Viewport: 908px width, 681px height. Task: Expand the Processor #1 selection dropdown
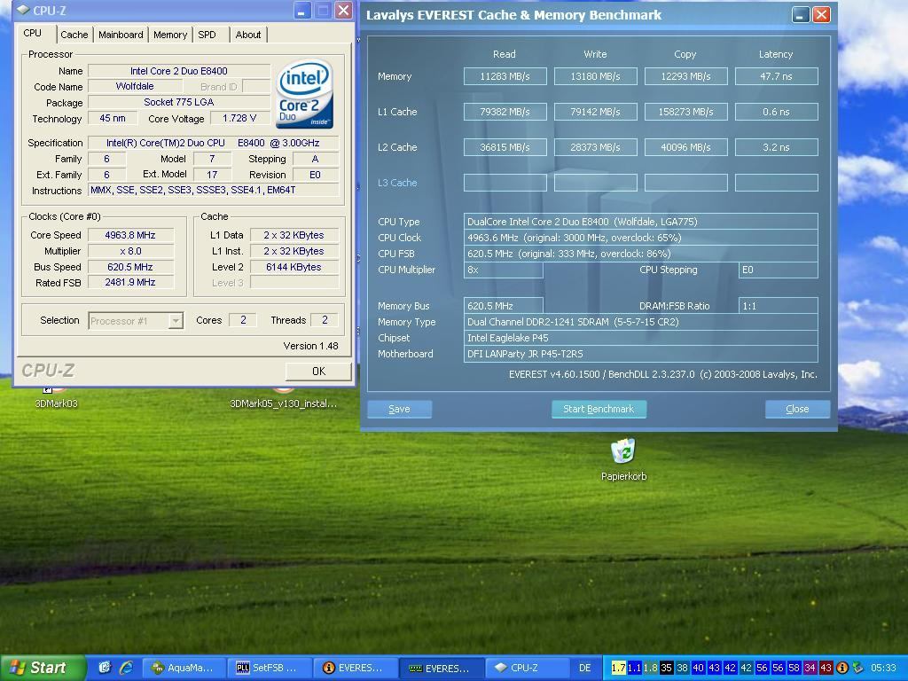[176, 321]
